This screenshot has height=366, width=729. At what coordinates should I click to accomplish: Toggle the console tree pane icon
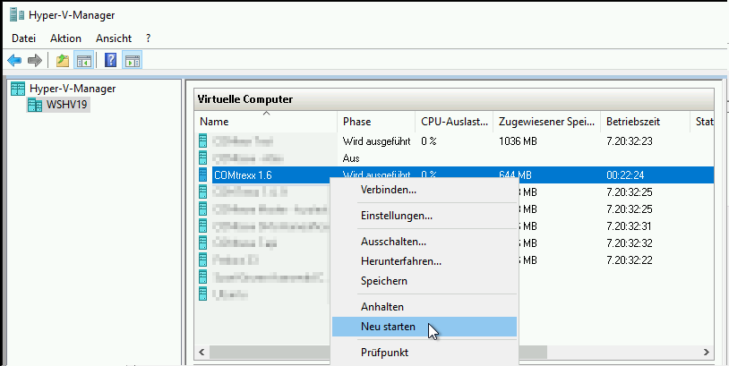point(84,60)
